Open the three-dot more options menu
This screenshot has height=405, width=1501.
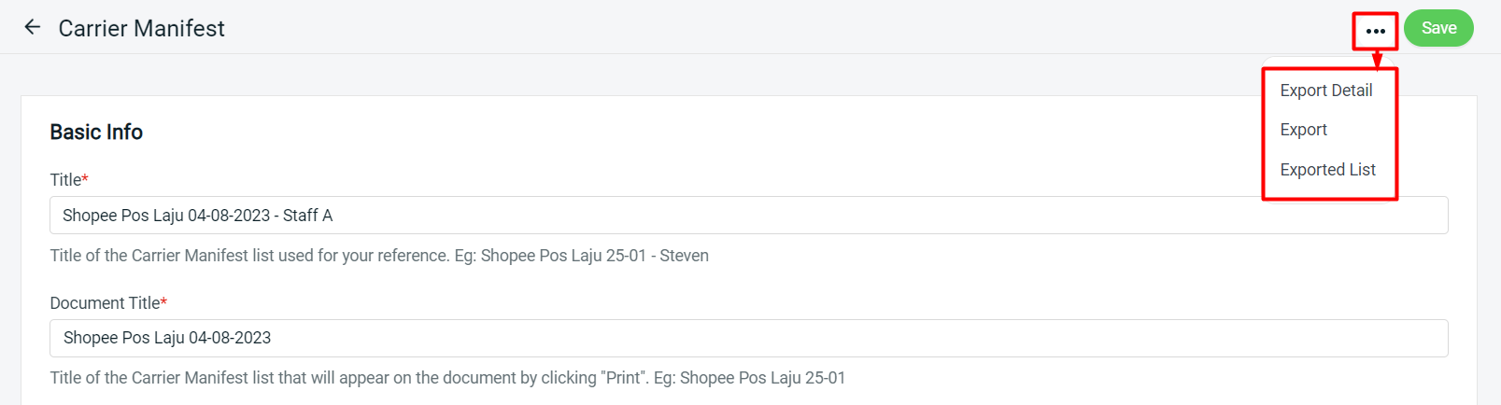coord(1375,31)
